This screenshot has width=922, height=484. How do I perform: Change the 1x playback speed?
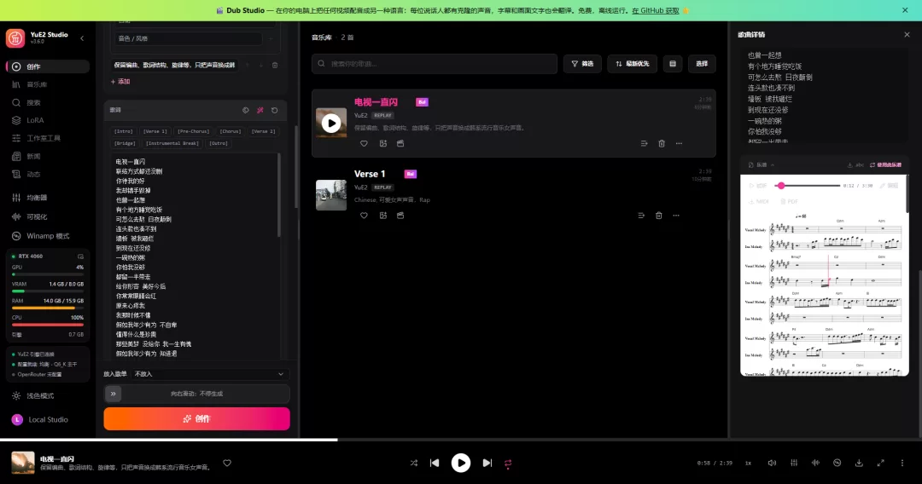click(x=748, y=463)
